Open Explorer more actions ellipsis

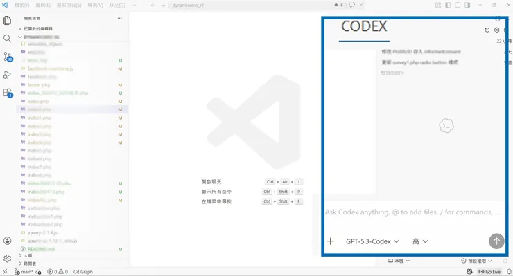pos(120,18)
